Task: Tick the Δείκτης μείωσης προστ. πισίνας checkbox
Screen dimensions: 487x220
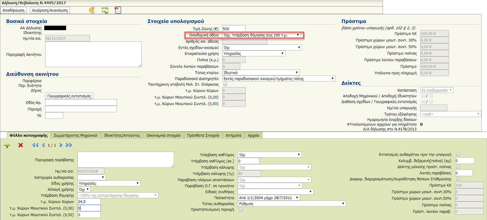Action: click(458, 166)
